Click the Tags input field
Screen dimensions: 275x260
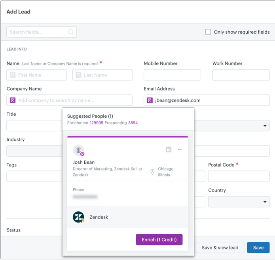pyautogui.click(x=34, y=176)
